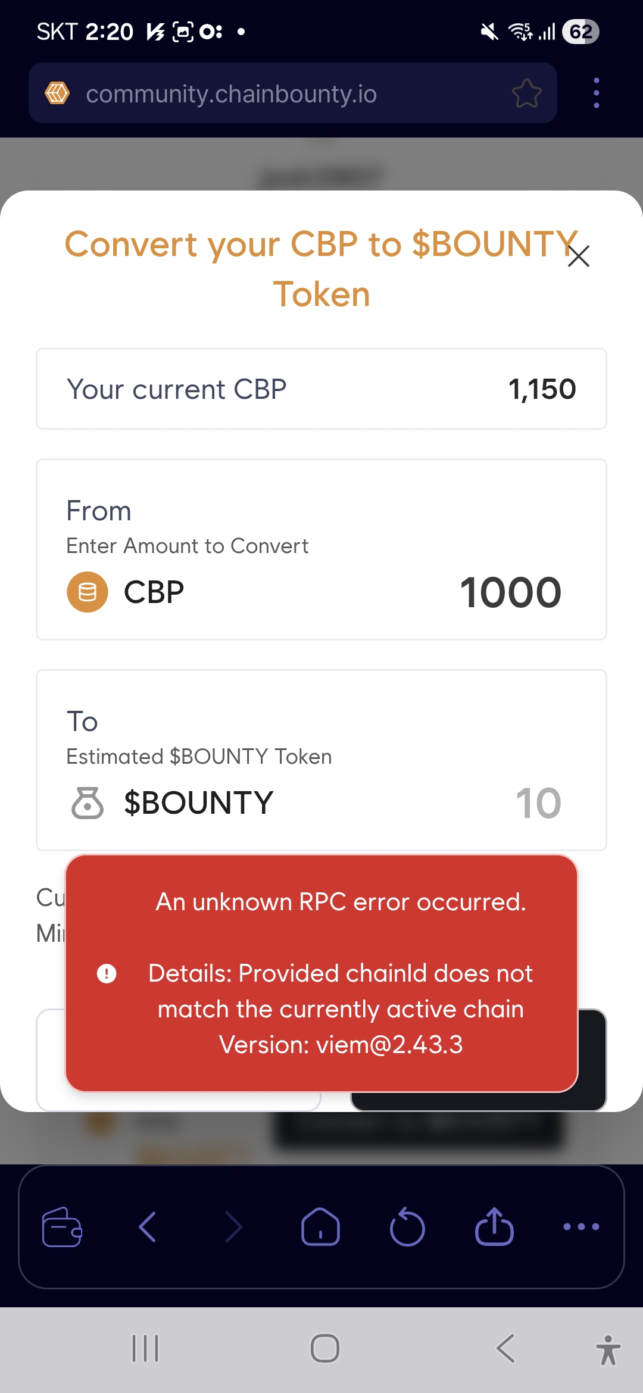Screen dimensions: 643x1393
Task: Dismiss the unknown RPC error toast
Action: point(321,973)
